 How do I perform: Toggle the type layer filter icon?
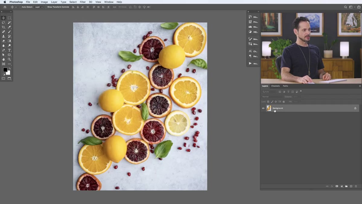point(288,92)
